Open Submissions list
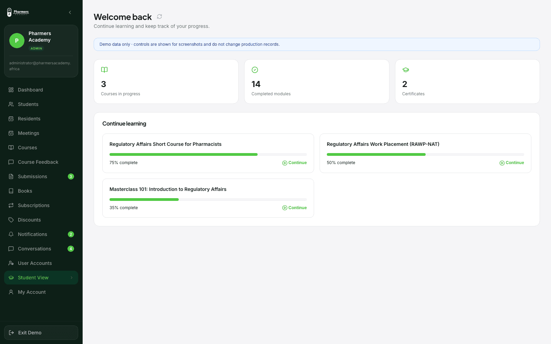551x344 pixels. tap(41, 176)
